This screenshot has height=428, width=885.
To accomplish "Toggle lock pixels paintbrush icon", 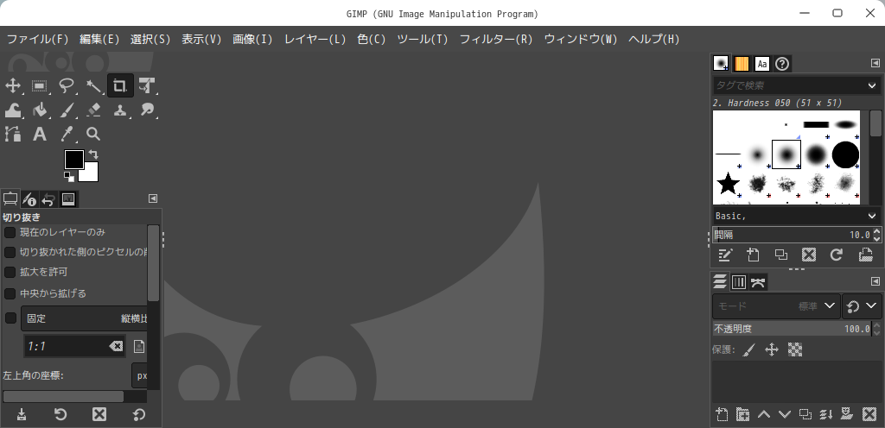I will click(x=748, y=349).
